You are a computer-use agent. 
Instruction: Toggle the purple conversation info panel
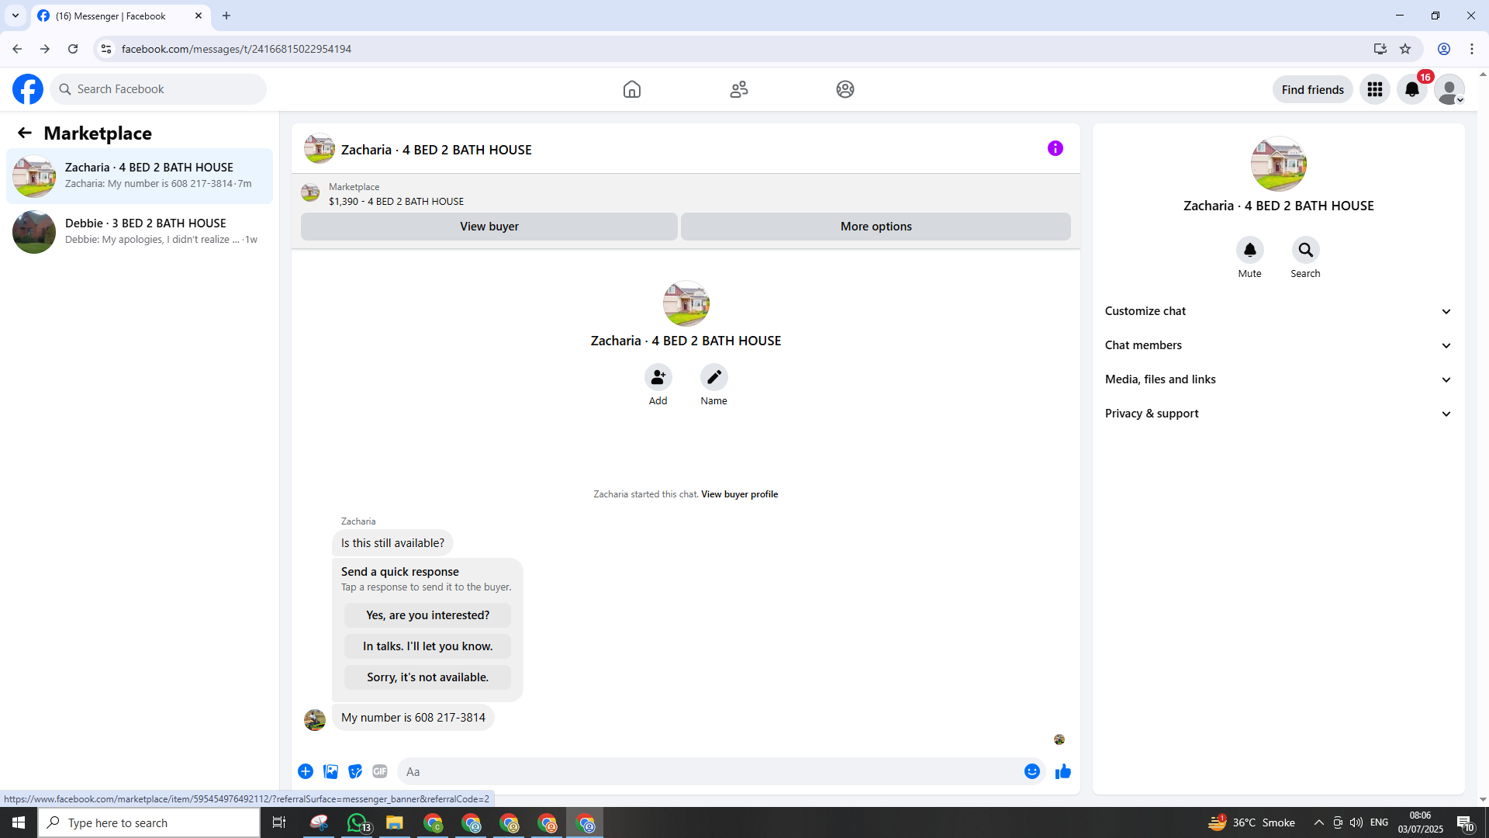[1055, 148]
